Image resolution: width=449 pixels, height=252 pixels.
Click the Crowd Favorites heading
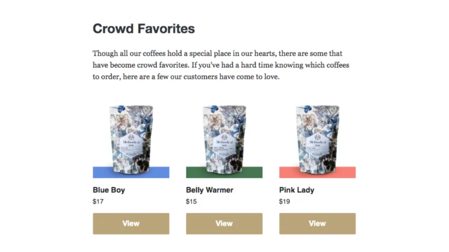tap(144, 28)
